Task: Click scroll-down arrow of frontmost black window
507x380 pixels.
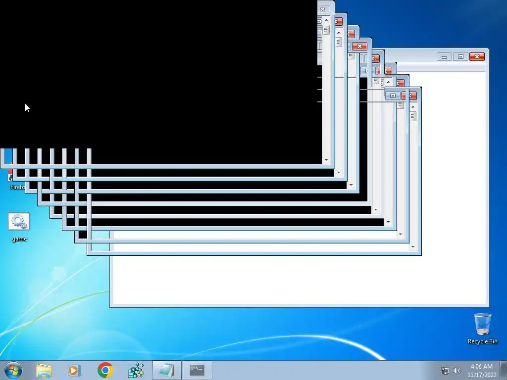Action: tap(326, 160)
